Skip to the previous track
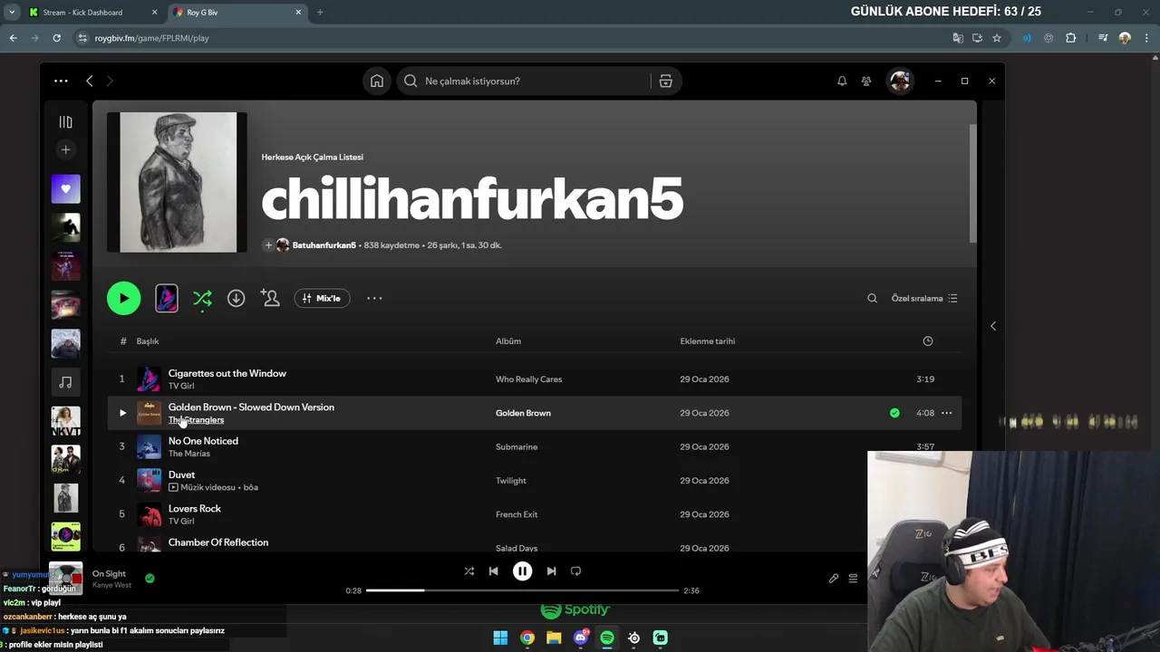 point(493,571)
